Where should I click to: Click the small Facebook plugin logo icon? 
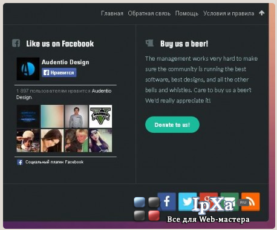tap(20, 162)
